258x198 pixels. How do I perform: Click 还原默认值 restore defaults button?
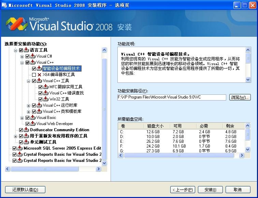[x=25, y=190]
